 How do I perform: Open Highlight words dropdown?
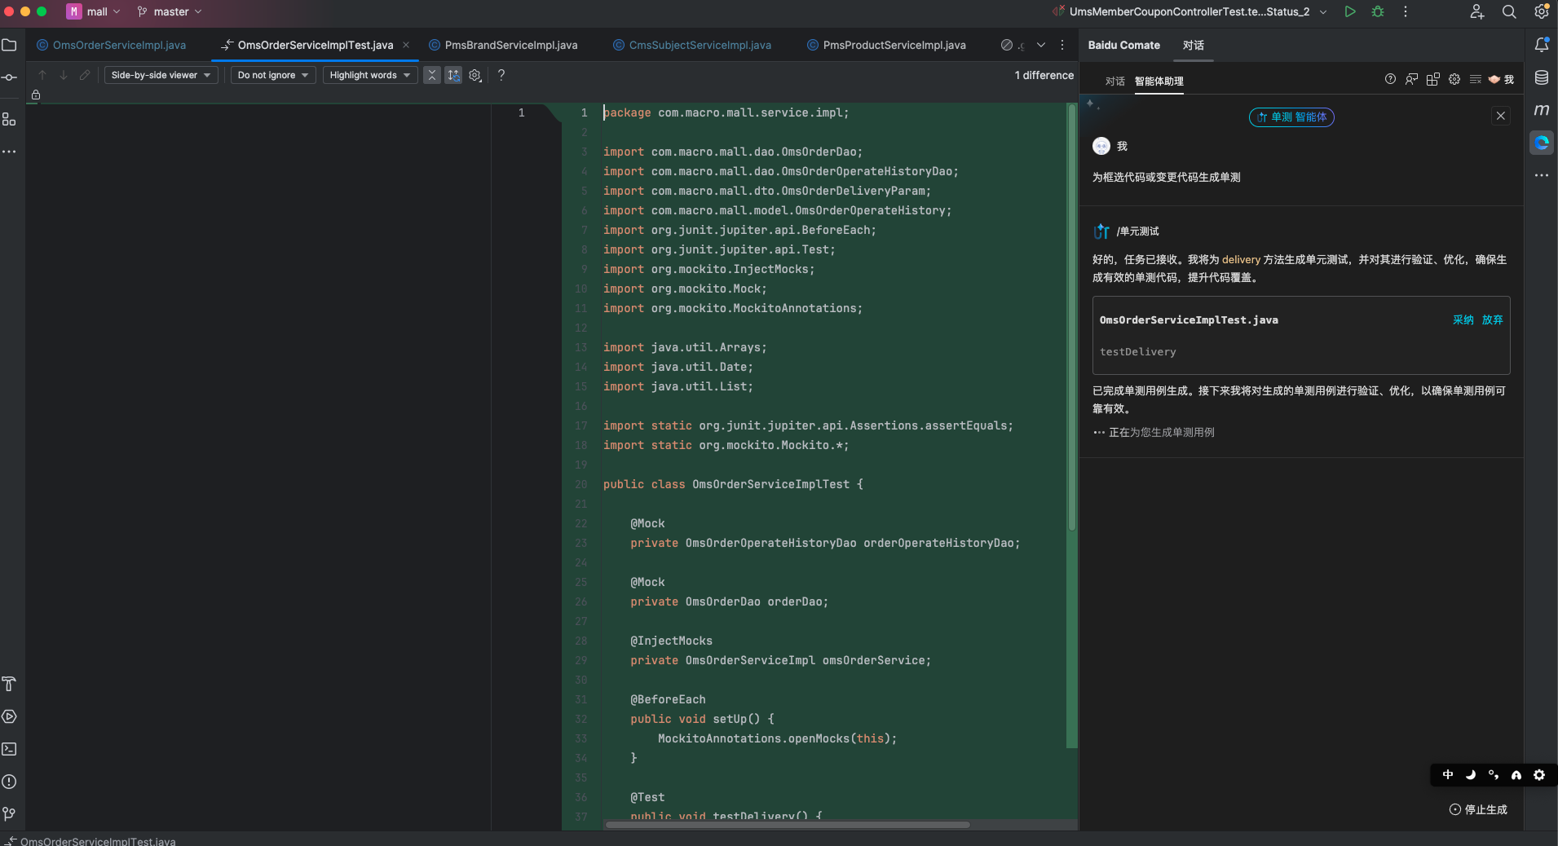coord(370,75)
